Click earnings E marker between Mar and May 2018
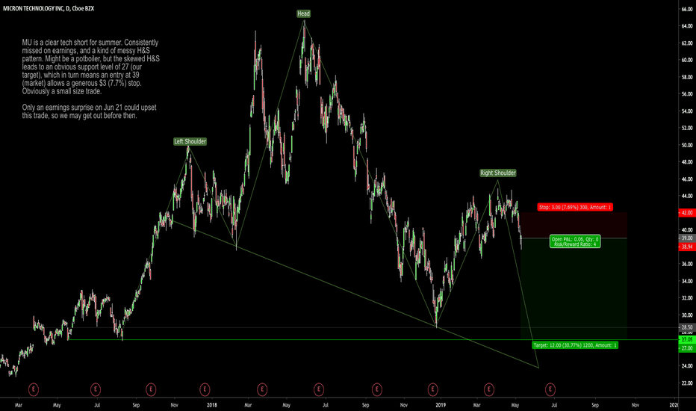The width and height of the screenshot is (696, 411). [262, 389]
